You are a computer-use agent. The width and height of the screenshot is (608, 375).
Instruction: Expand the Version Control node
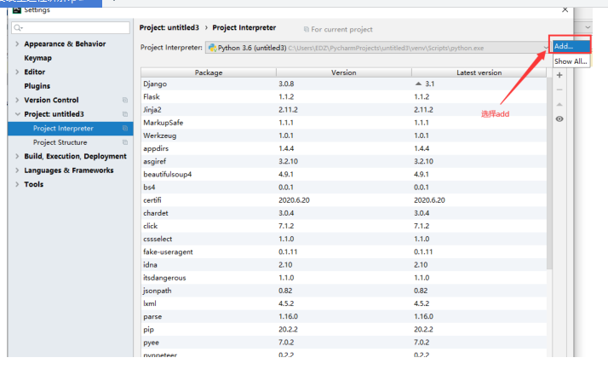click(x=17, y=100)
